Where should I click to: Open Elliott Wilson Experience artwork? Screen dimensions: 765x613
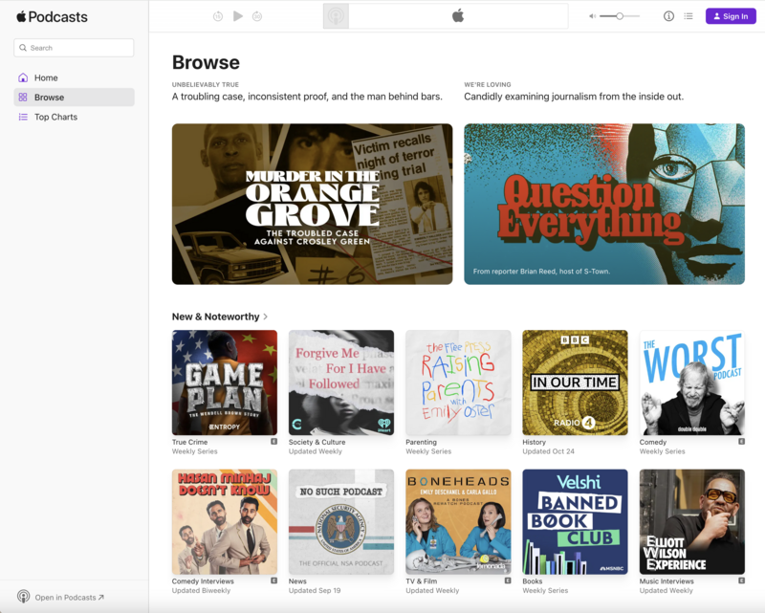(691, 522)
